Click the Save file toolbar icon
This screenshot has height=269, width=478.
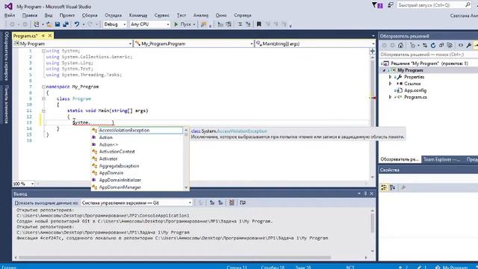[x=58, y=24]
